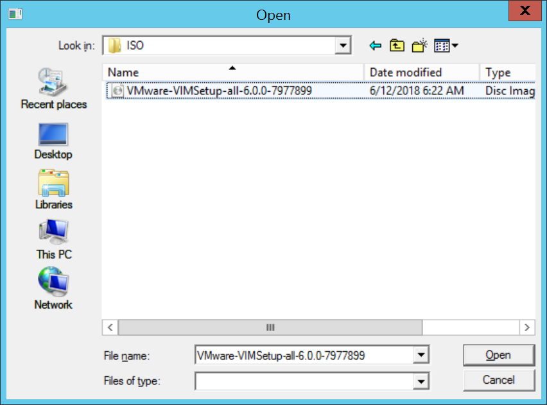Select This PC in places bar
This screenshot has width=547, height=405.
53,239
